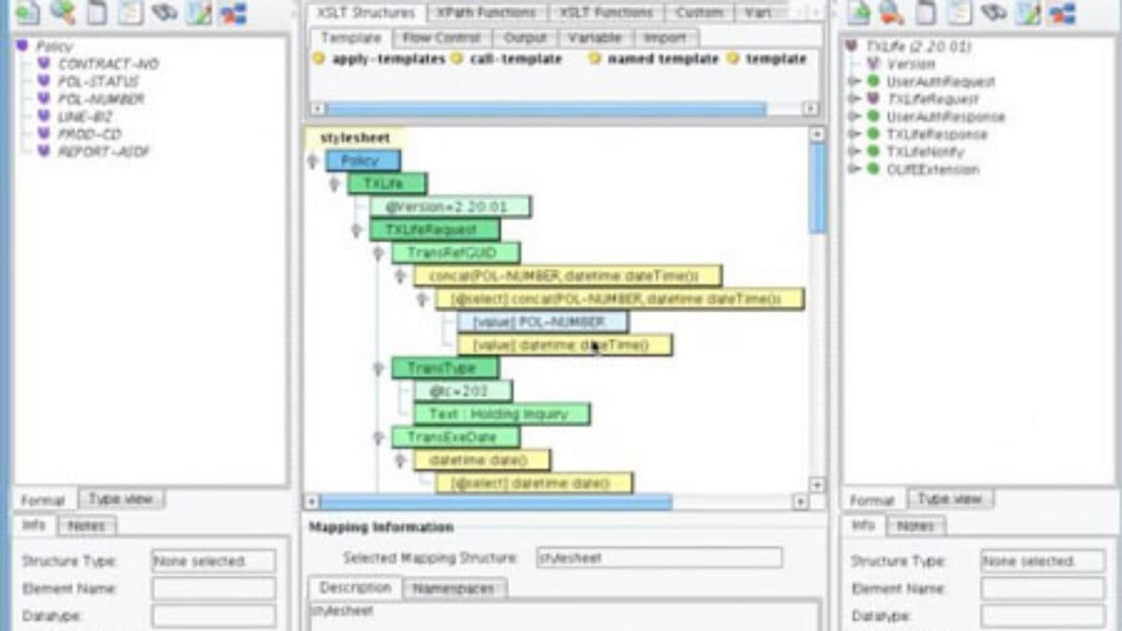Select the @tc=203 mapping node
The image size is (1122, 631).
pyautogui.click(x=463, y=391)
